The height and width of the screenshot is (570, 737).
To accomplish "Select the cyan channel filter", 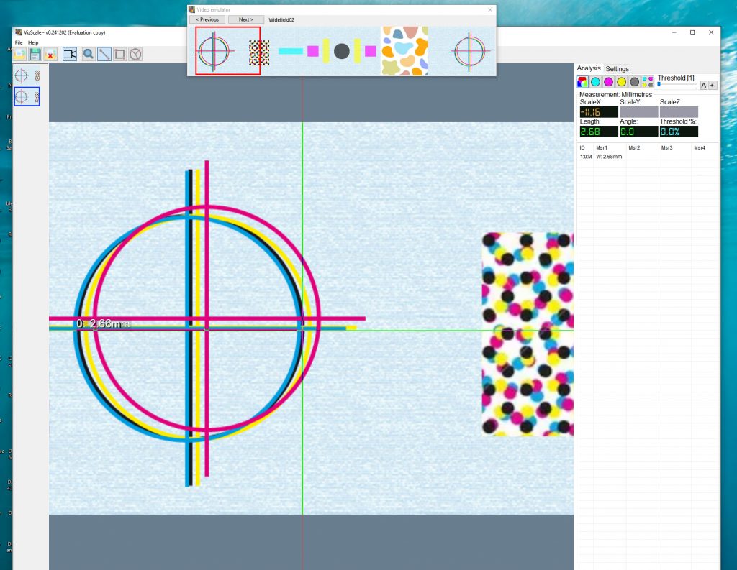I will [595, 82].
